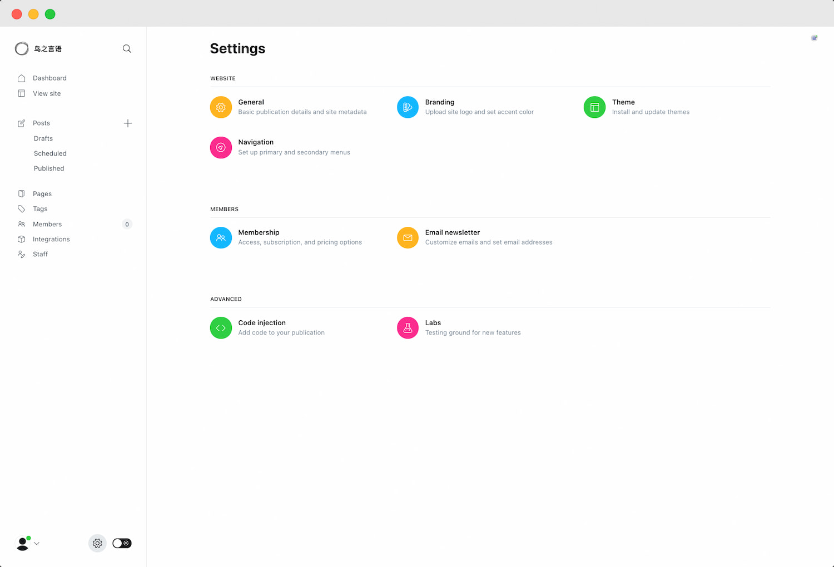Screen dimensions: 834x567
Task: Select Drafts under Posts
Action: (x=43, y=138)
